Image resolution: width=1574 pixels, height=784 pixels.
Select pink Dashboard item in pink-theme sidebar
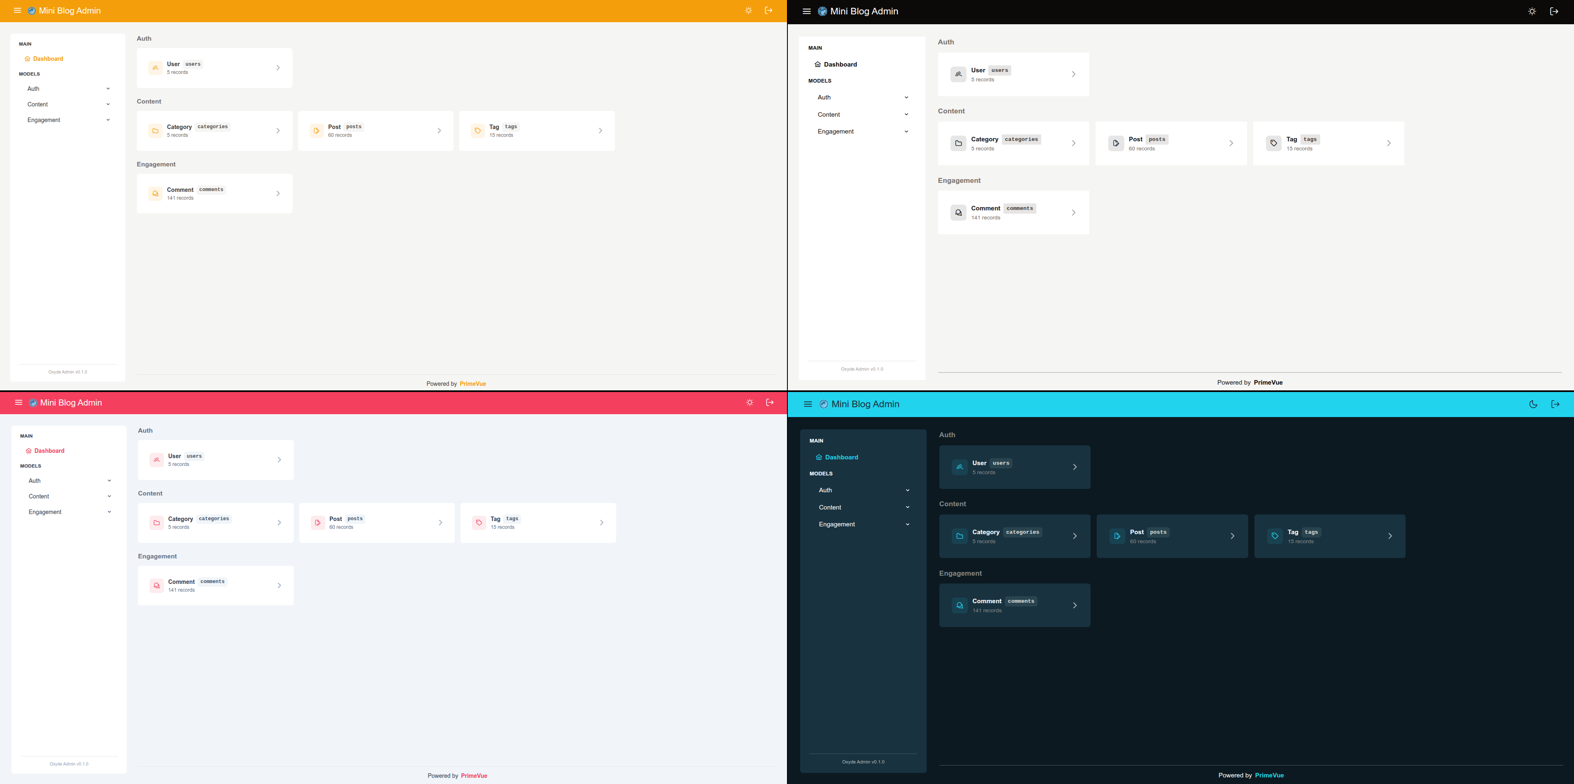pyautogui.click(x=49, y=451)
